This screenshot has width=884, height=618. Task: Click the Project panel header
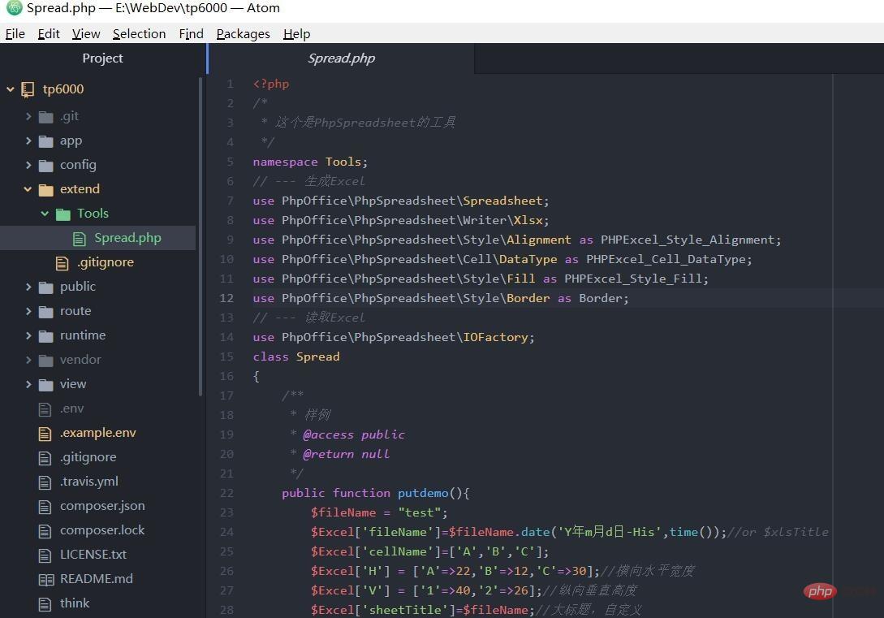click(x=102, y=58)
